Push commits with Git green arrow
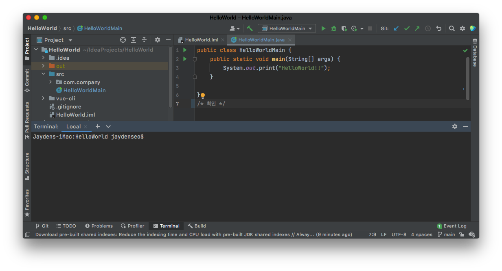The width and height of the screenshot is (502, 271). (417, 28)
